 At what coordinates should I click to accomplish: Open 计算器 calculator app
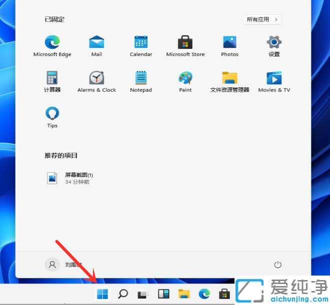tap(52, 81)
